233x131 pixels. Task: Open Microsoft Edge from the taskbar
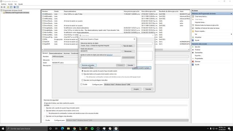pyautogui.click(x=62, y=128)
